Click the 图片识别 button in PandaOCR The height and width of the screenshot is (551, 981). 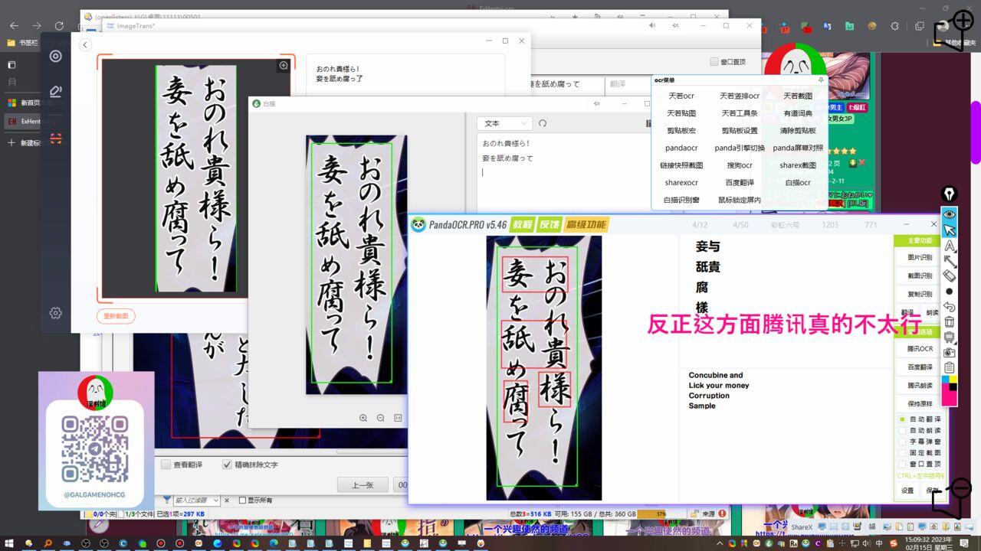pyautogui.click(x=920, y=258)
